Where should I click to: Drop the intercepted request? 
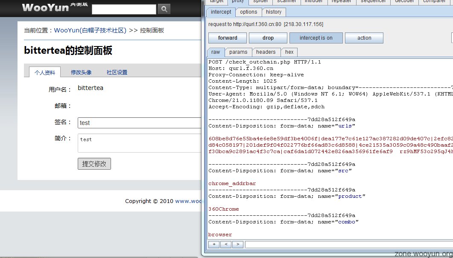tap(268, 38)
